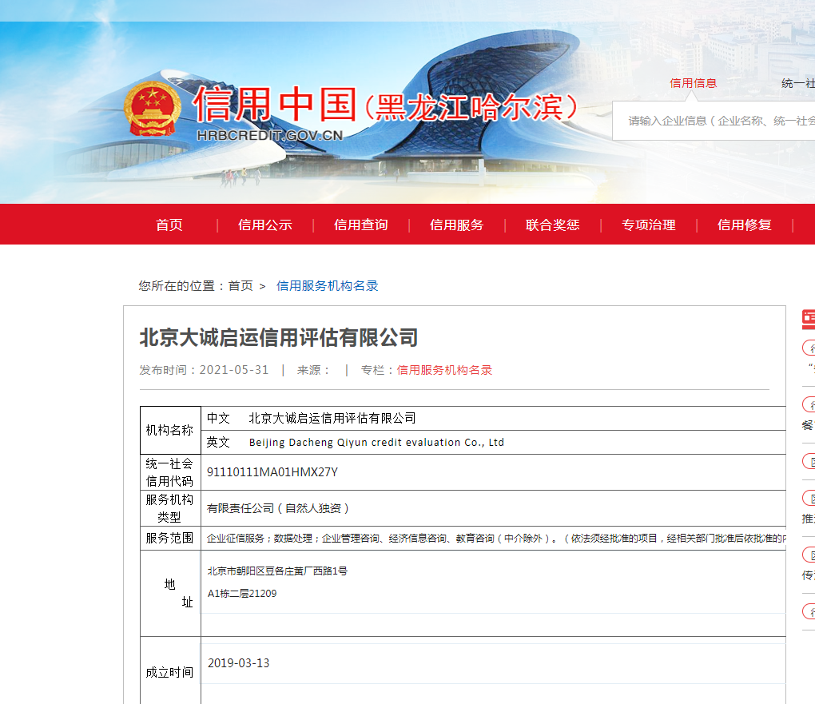Open the 信用服务机构名录 breadcrumb link

pos(328,286)
